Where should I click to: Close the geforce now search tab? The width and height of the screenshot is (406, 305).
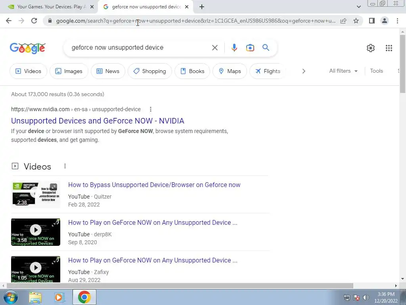coord(187,7)
